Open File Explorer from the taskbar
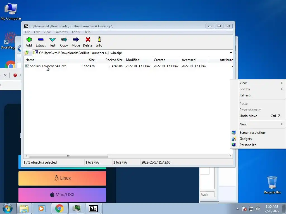 (24, 208)
